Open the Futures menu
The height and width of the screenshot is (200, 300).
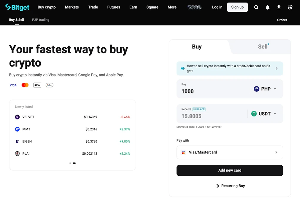[114, 7]
